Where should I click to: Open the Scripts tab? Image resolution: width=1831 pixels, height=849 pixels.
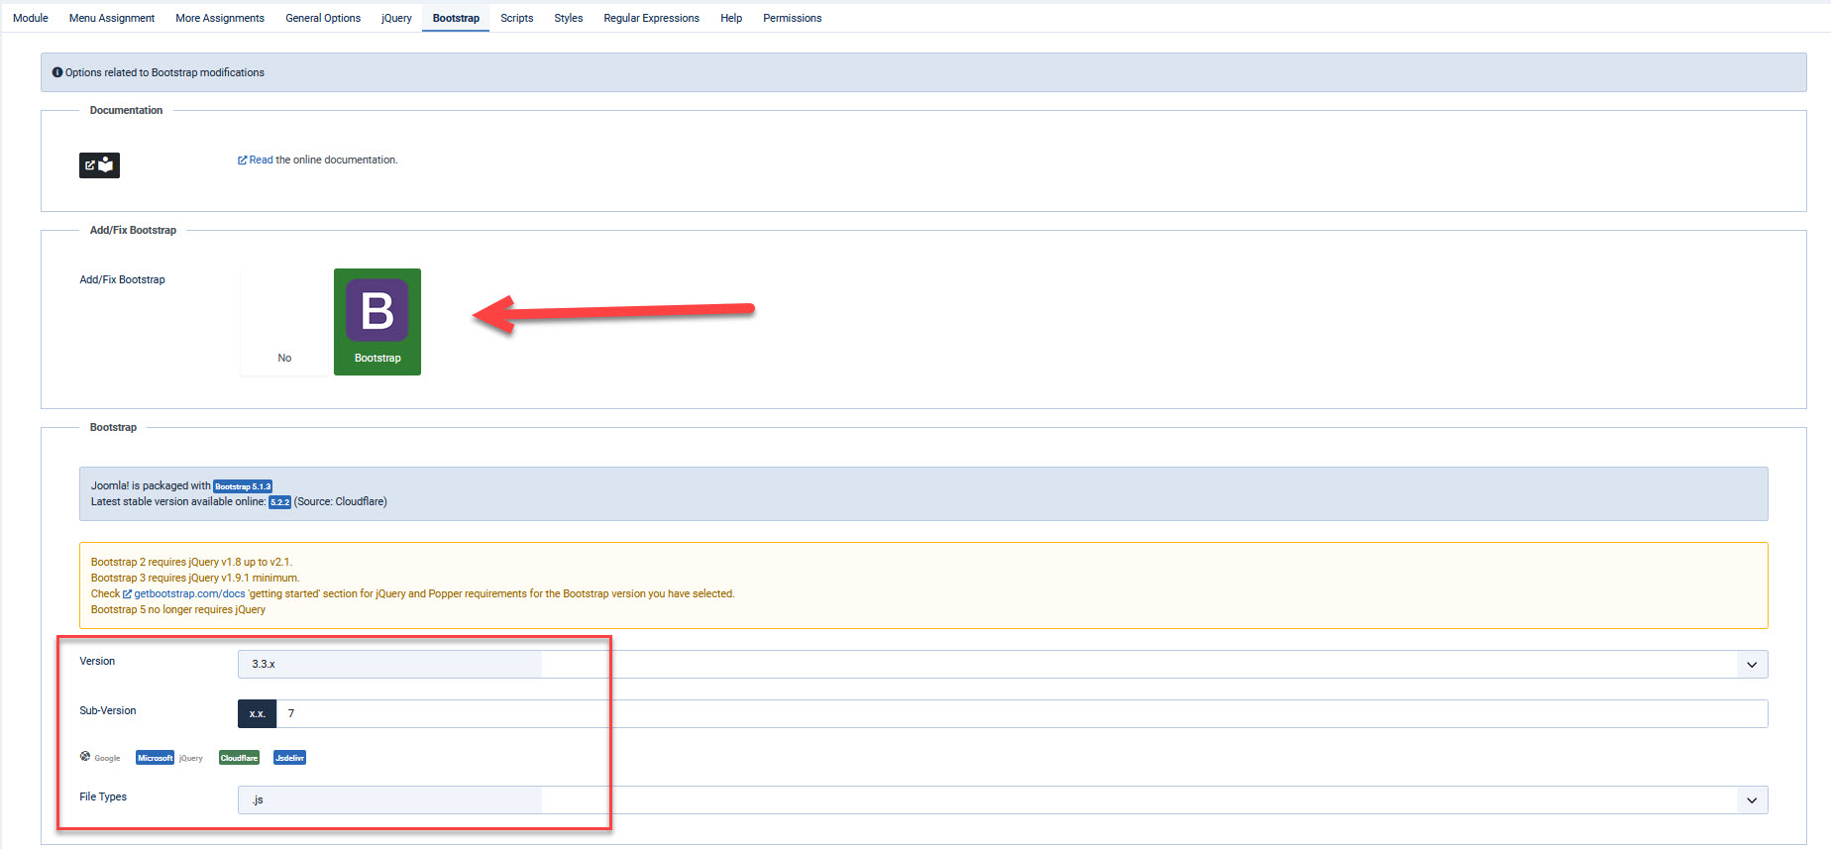tap(516, 18)
